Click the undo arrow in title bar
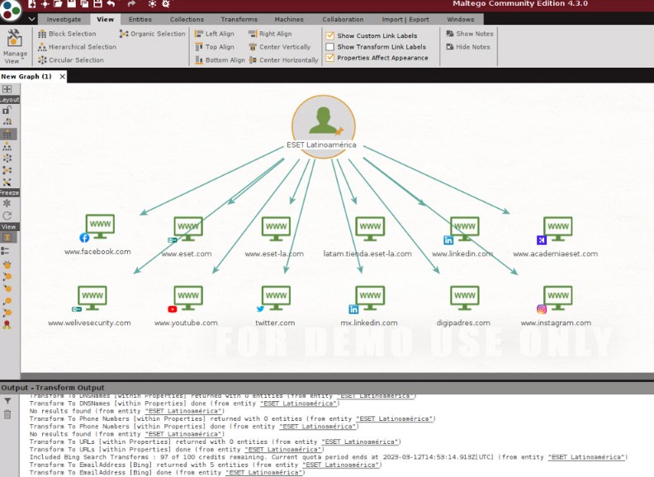 pos(111,4)
